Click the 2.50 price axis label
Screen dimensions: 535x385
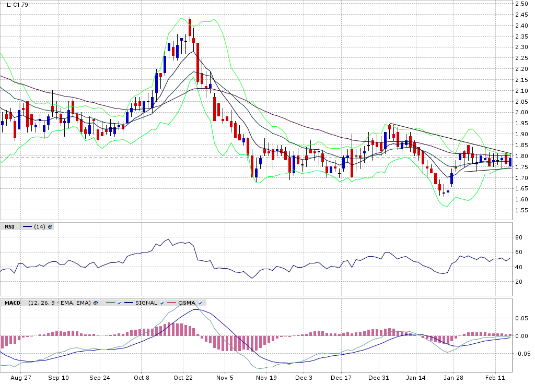[520, 4]
